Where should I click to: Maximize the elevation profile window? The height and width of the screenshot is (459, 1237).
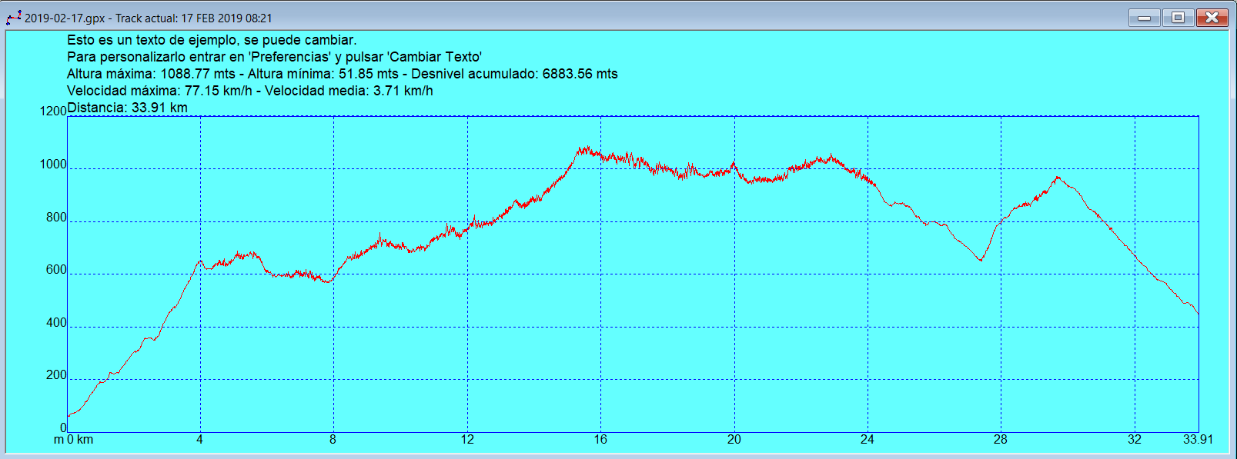[1178, 18]
